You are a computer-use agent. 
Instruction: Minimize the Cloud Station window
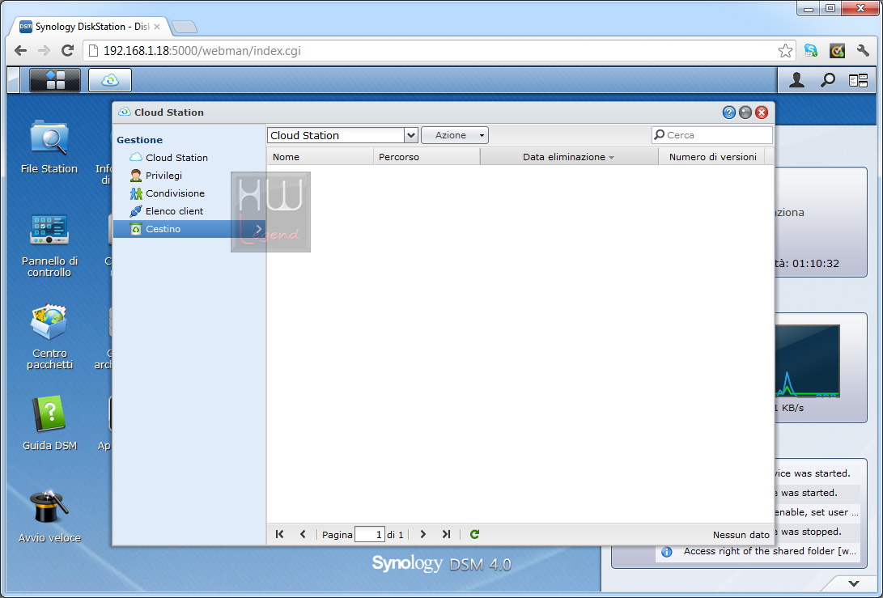(745, 112)
